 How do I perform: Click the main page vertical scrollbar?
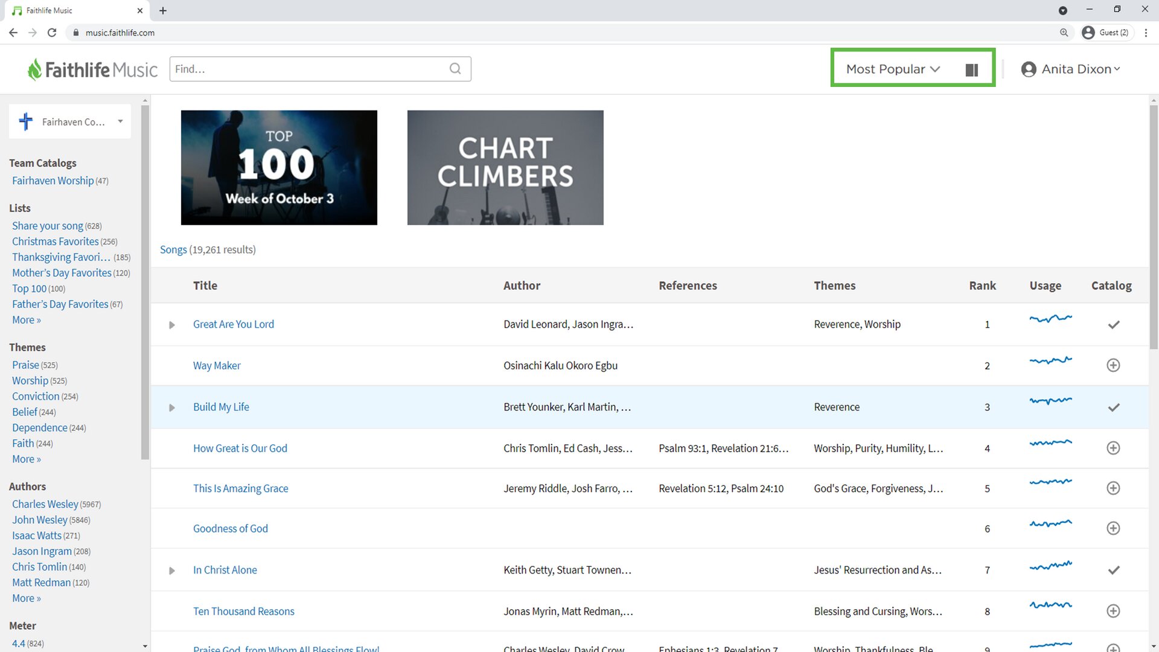tap(1154, 227)
